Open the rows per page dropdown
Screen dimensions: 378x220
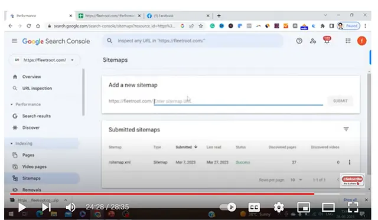(x=296, y=180)
